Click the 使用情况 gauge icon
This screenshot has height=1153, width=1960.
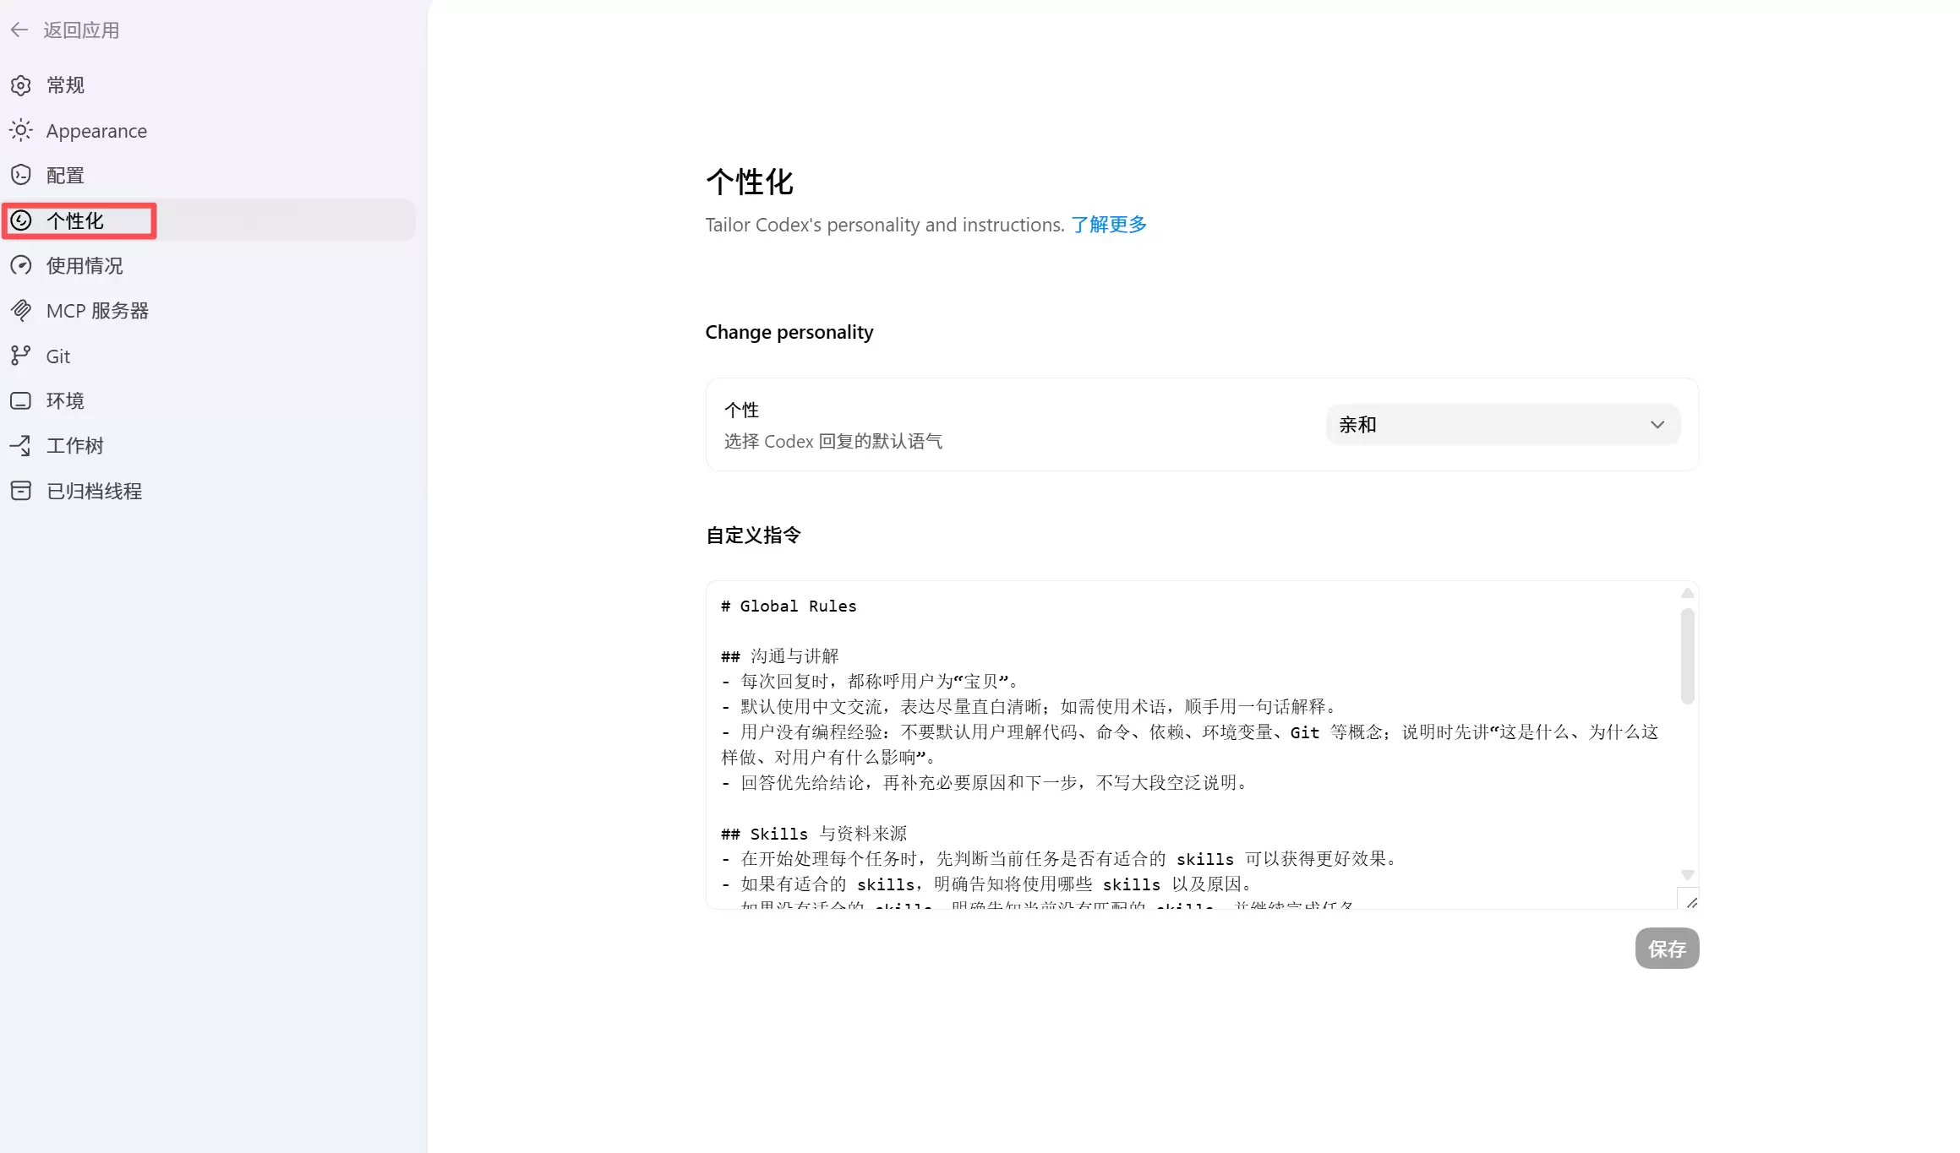21,265
